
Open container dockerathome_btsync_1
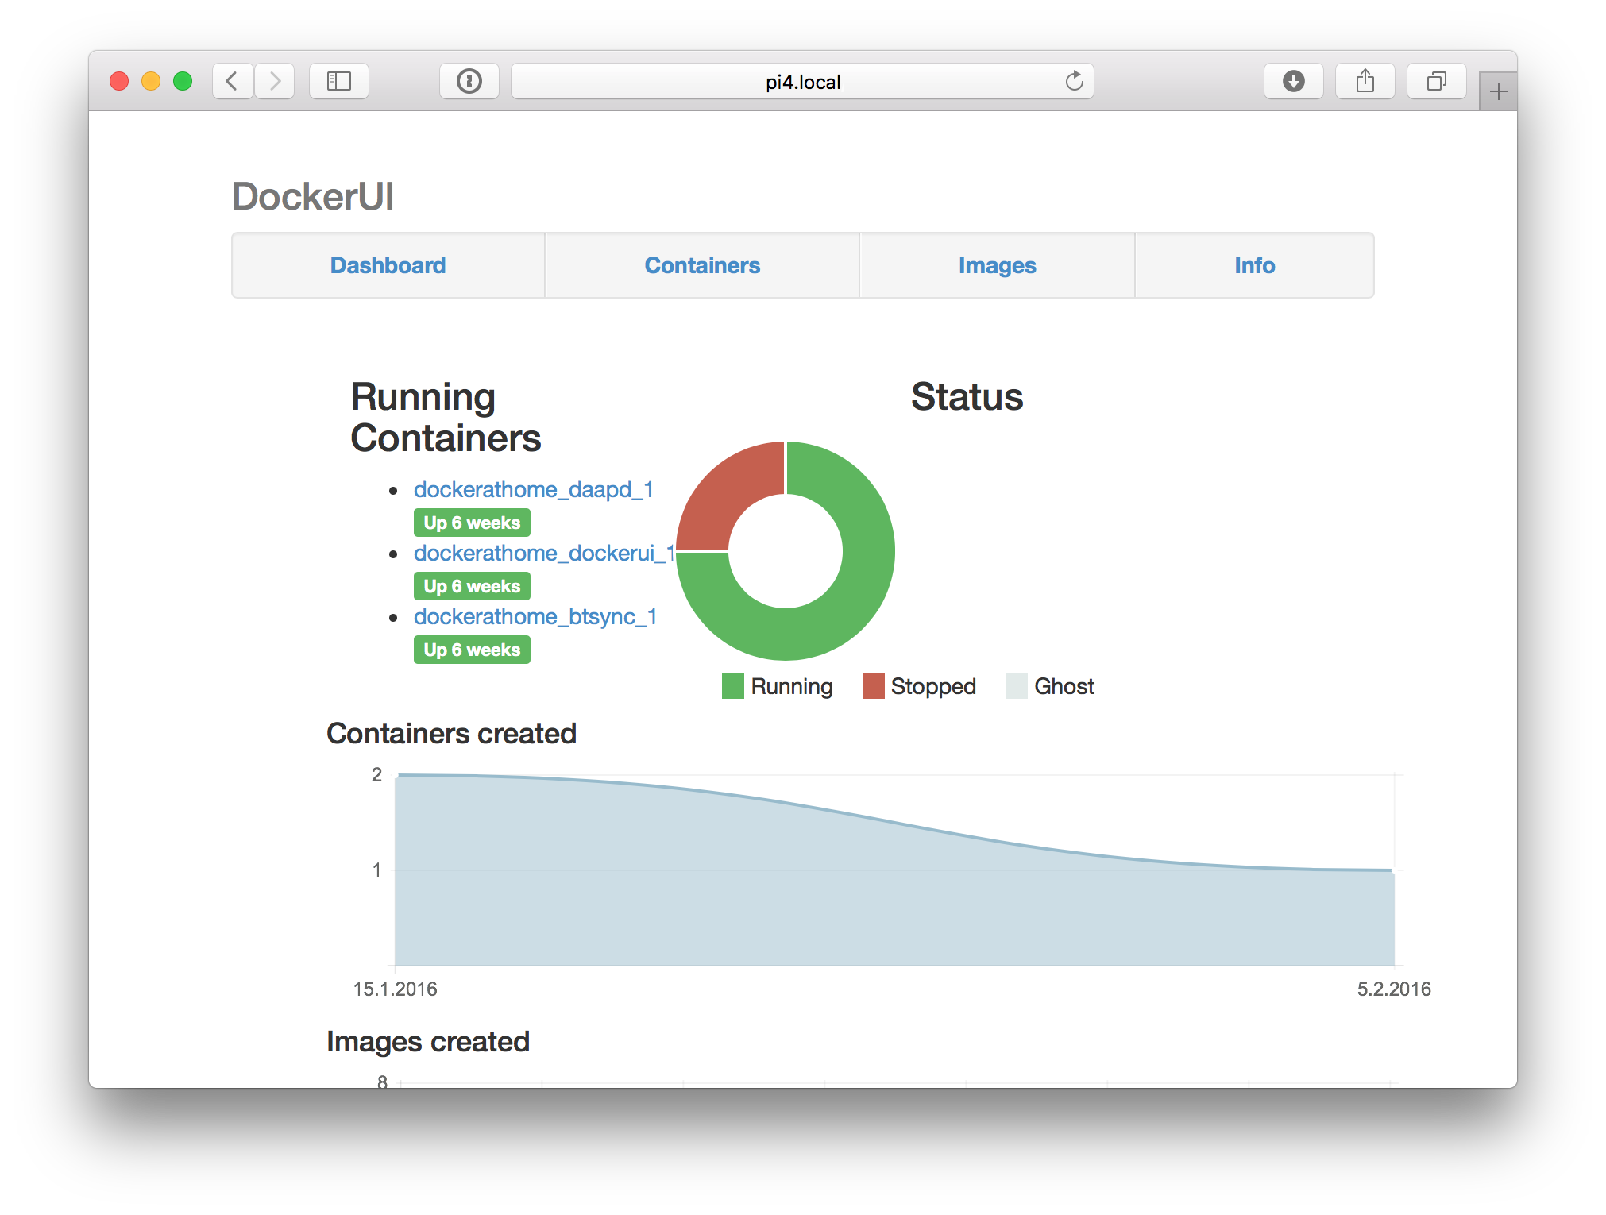point(535,616)
